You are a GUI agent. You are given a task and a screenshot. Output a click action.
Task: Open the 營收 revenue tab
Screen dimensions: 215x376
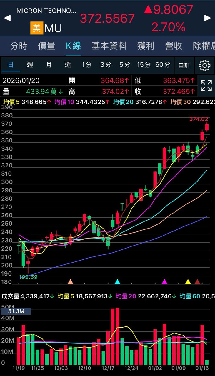[x=174, y=46]
